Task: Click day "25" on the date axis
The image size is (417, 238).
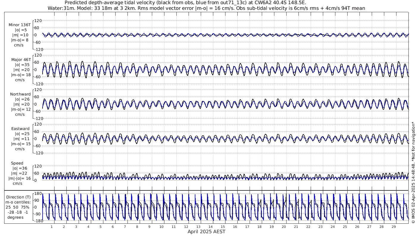Action: click(345, 227)
